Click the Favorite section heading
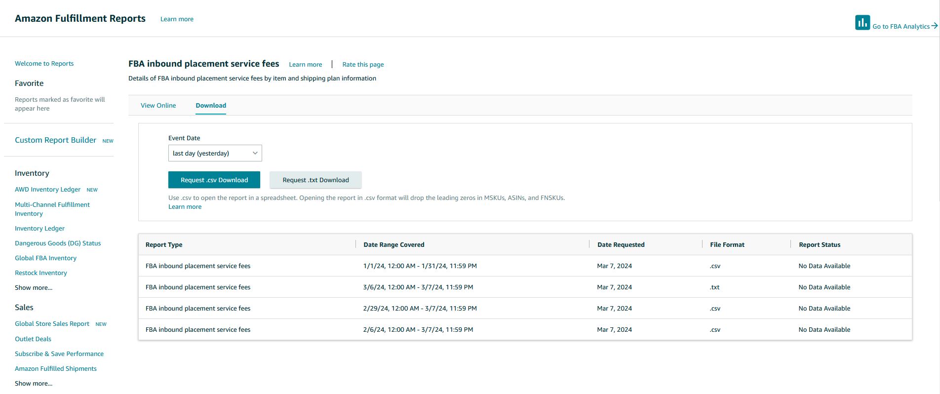This screenshot has height=394, width=940. pyautogui.click(x=29, y=83)
